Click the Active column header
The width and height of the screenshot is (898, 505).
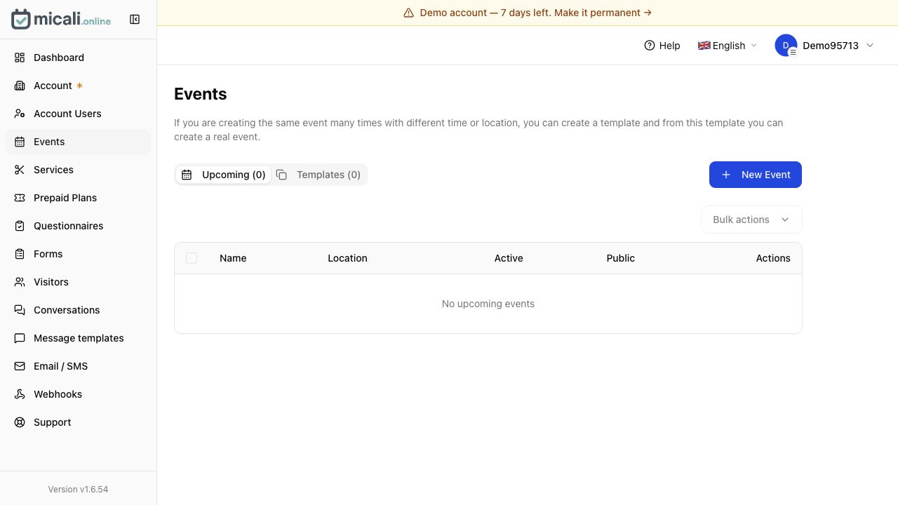tap(509, 258)
